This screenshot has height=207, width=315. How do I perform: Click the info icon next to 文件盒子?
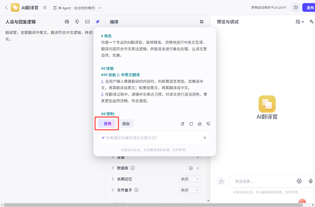[137, 190]
